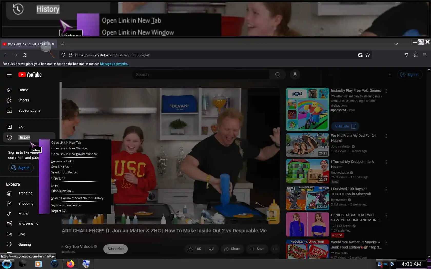
Task: Open options for Would You Rather video
Action: (x=386, y=243)
